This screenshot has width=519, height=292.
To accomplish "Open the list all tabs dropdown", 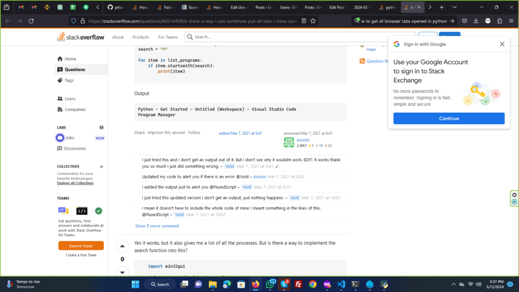I will pos(454,8).
